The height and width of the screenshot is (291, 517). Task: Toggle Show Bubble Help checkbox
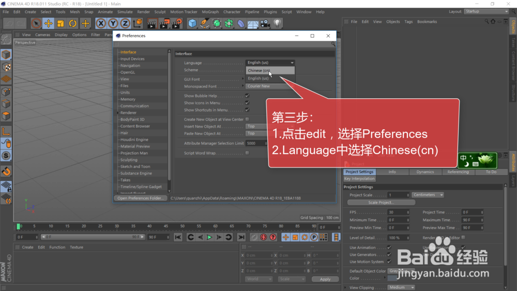(x=247, y=96)
